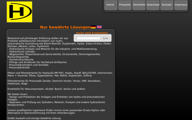Click the 'Wir bieten Ihnen:' text

pos(18,94)
